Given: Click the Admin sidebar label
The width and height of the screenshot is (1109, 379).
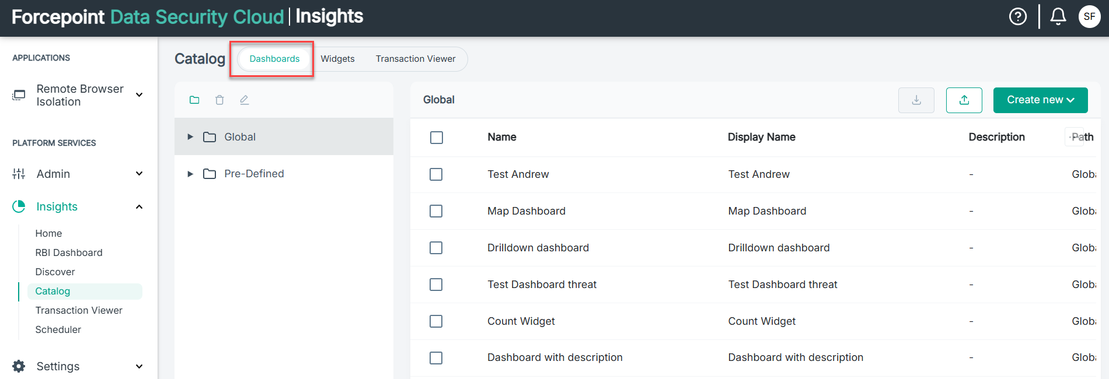Looking at the screenshot, I should coord(53,174).
